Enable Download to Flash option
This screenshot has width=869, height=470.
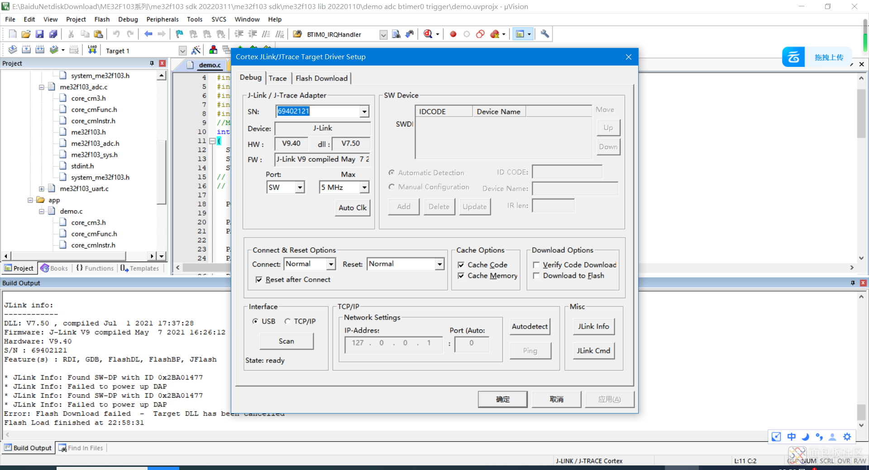[x=536, y=276]
